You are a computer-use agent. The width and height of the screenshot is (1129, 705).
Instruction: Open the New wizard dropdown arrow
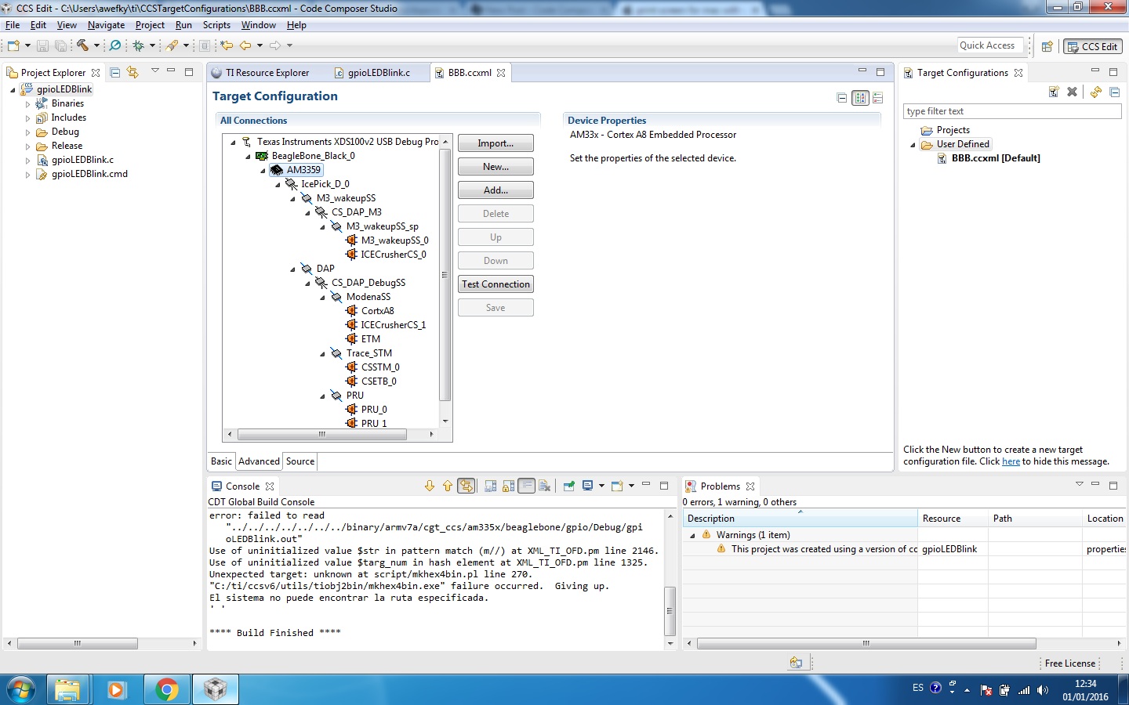(x=27, y=45)
